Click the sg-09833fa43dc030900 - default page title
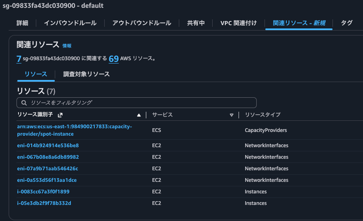 pyautogui.click(x=53, y=5)
